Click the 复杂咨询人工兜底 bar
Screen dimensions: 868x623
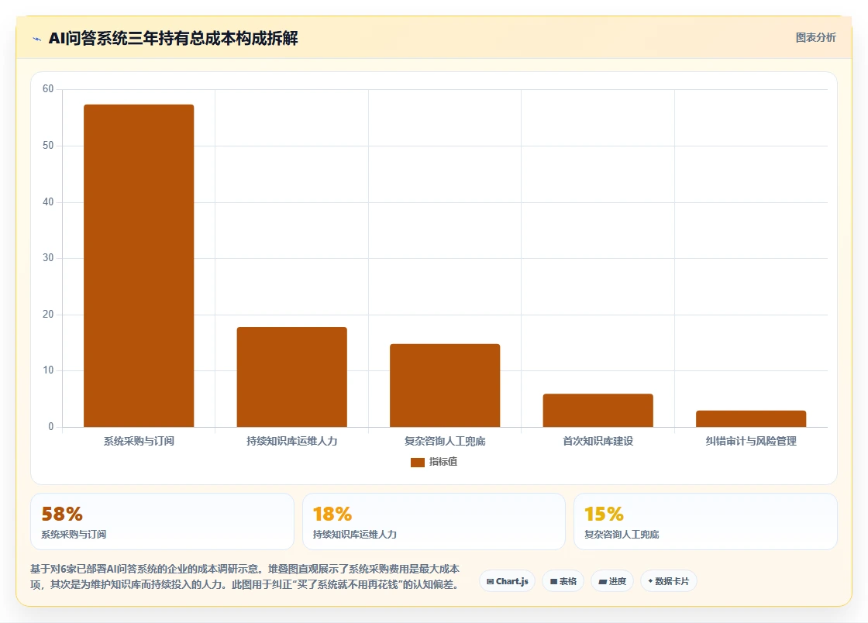[x=445, y=386]
